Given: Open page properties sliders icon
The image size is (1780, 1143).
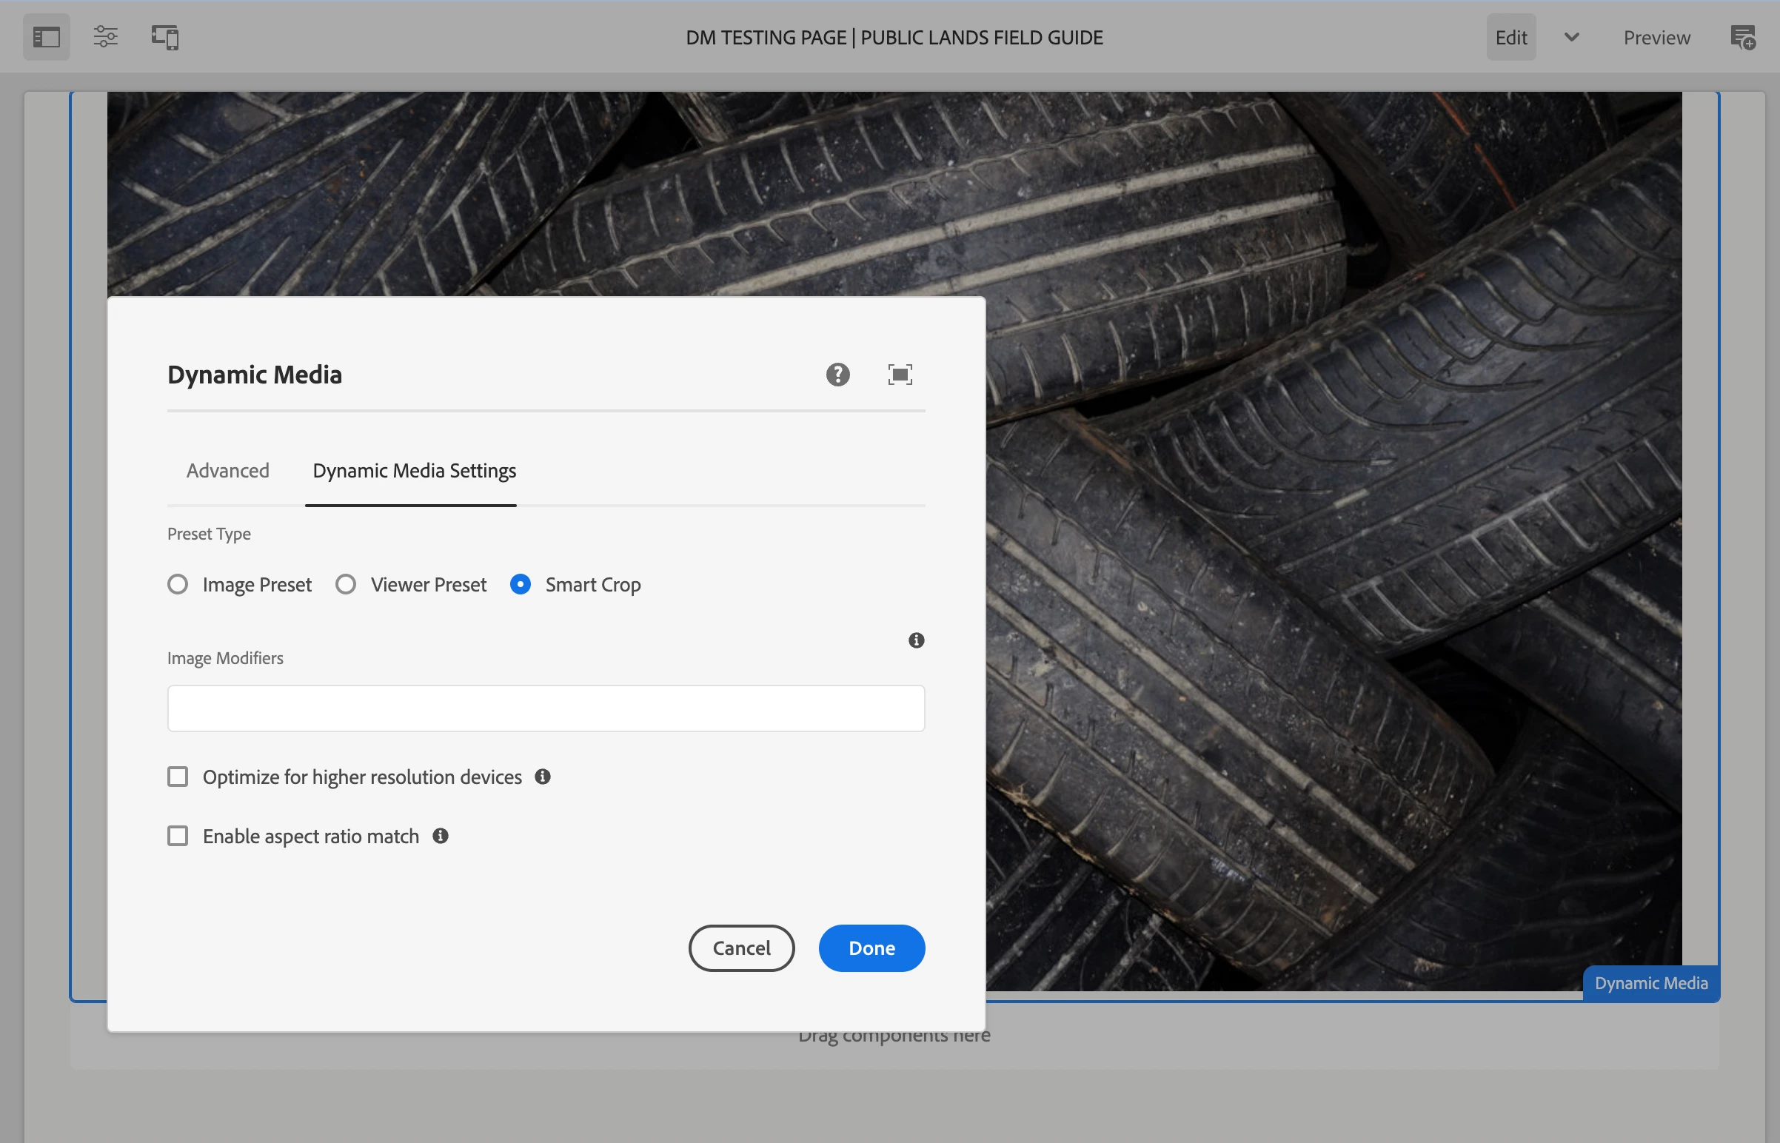Looking at the screenshot, I should click(105, 37).
